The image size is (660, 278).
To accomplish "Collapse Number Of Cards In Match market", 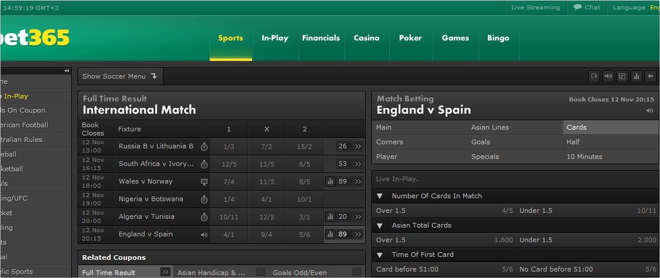I will click(x=380, y=196).
